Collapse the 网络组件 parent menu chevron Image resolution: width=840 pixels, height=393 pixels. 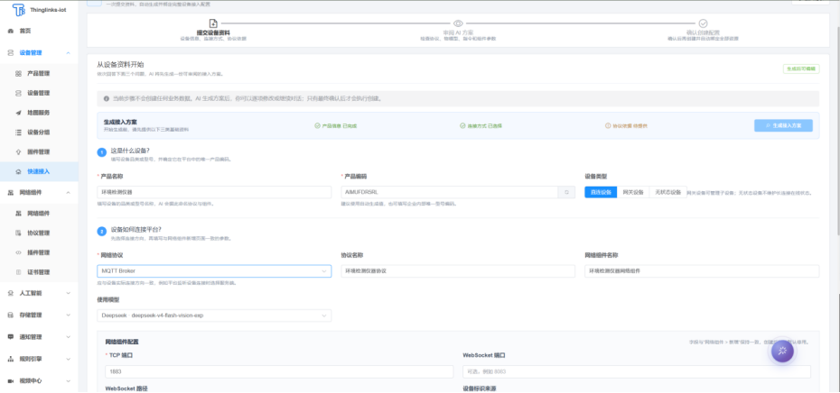(x=68, y=193)
